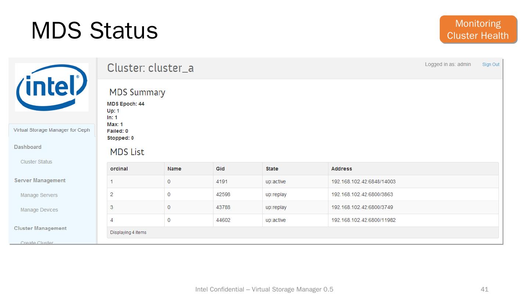Click address 192.168.102.42:6848/14003

tap(364, 181)
